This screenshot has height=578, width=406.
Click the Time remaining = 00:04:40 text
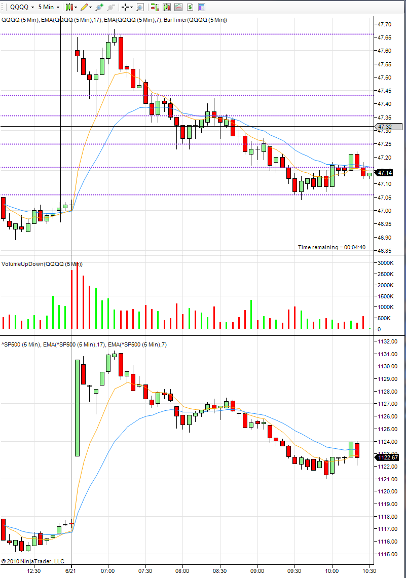click(332, 247)
